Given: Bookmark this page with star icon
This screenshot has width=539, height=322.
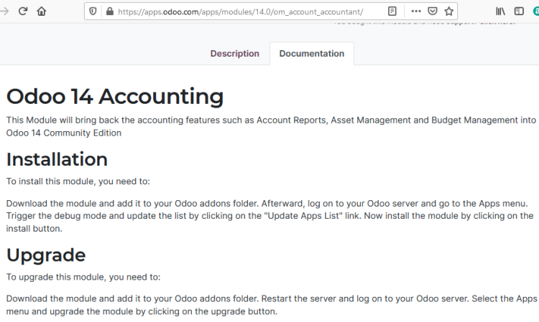Looking at the screenshot, I should point(449,11).
